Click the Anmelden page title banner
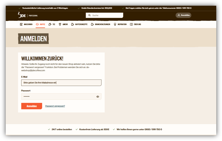Image resolution: width=222 pixels, height=141 pixels. (x=33, y=39)
